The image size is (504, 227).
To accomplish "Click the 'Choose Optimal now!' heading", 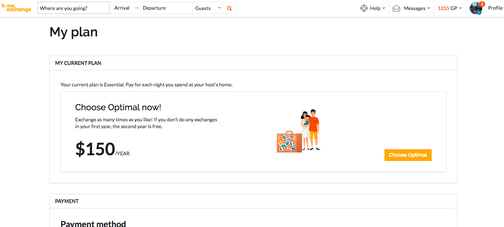I will [x=118, y=107].
